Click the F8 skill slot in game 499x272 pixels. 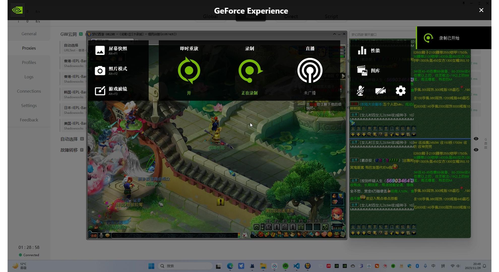[325, 227]
